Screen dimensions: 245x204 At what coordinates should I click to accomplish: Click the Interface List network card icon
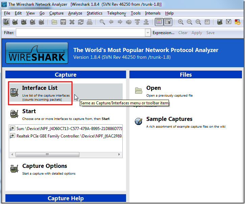[x=15, y=93]
